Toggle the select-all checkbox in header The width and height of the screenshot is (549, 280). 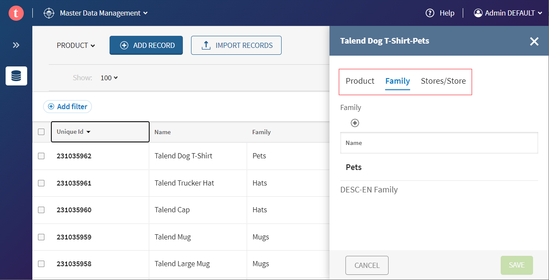[x=41, y=132]
